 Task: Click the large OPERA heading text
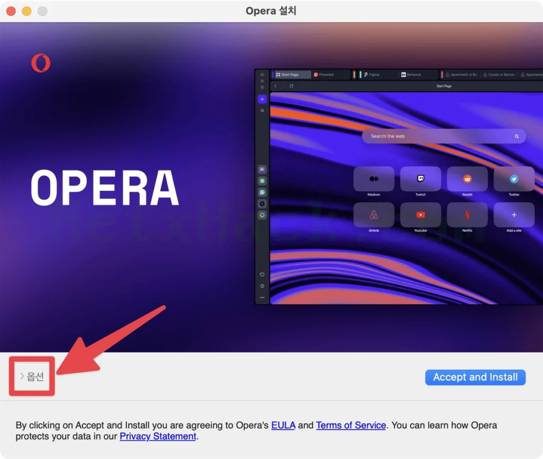click(x=104, y=187)
